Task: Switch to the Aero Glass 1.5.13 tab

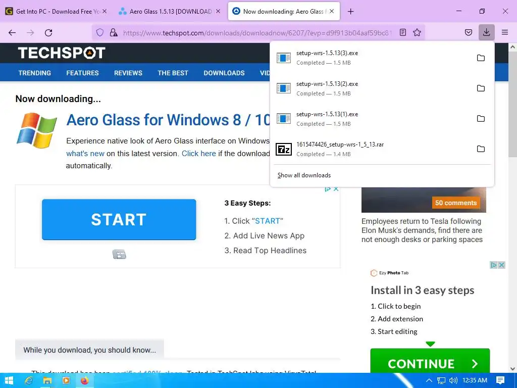Action: click(170, 11)
